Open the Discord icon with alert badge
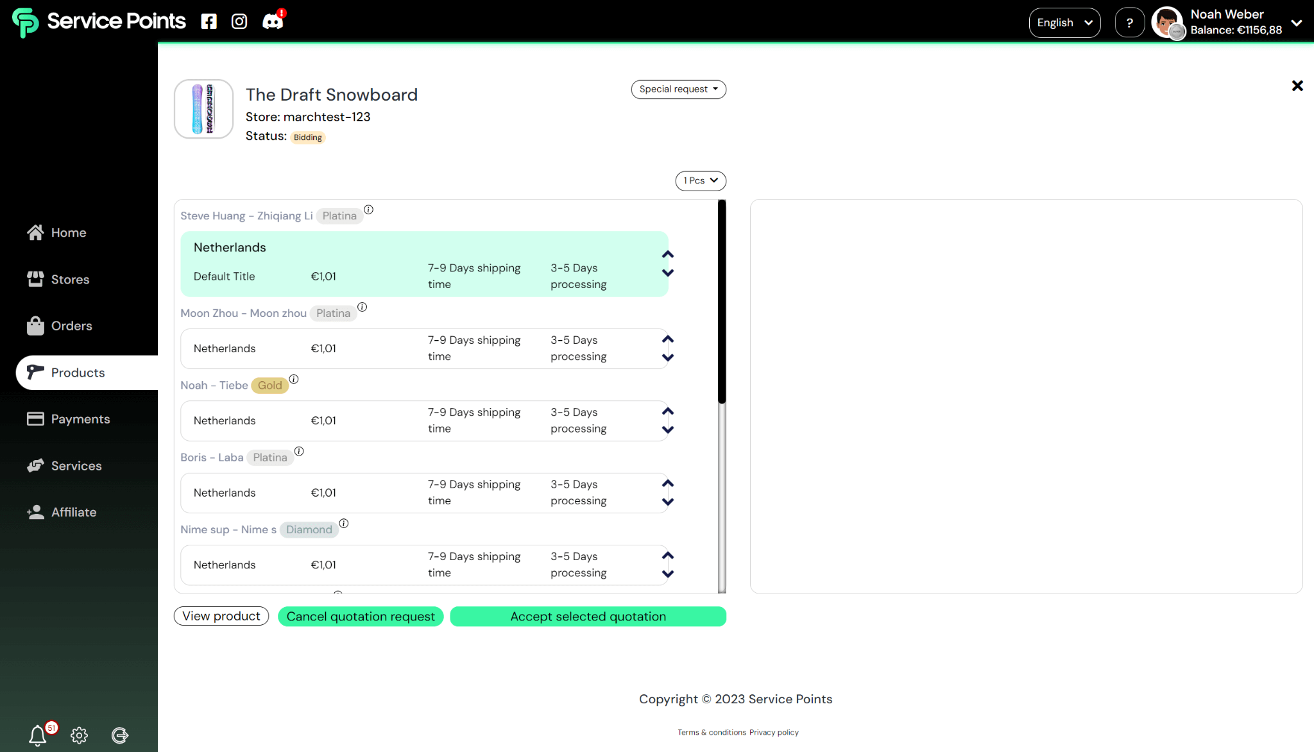This screenshot has height=752, width=1314. [x=273, y=22]
